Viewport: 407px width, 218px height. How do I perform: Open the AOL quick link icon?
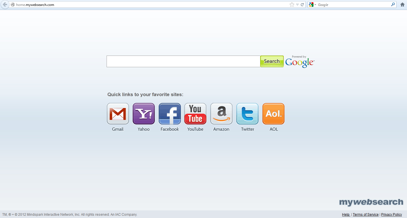(274, 114)
